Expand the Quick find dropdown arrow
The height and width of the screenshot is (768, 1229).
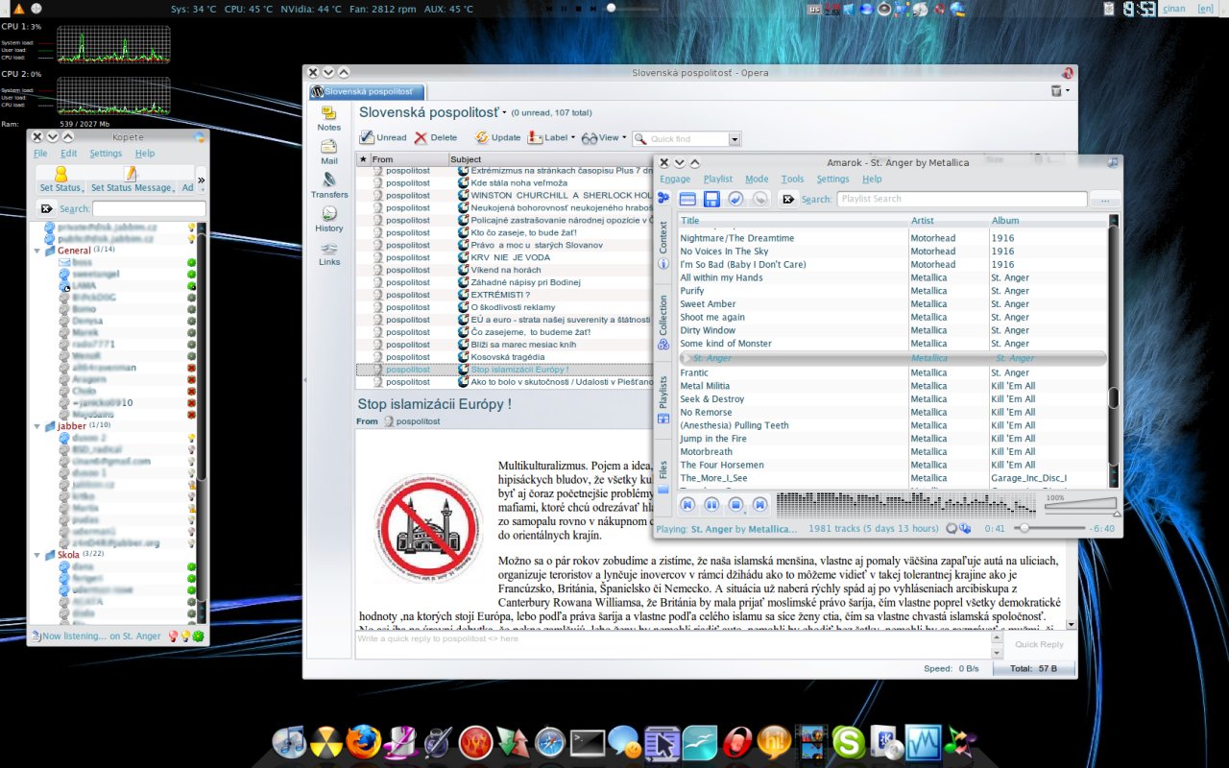point(735,139)
